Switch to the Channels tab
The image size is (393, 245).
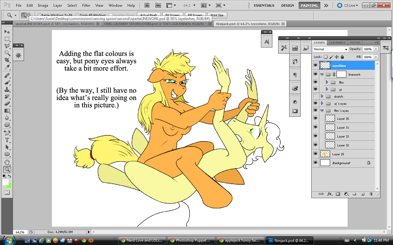[x=337, y=43]
